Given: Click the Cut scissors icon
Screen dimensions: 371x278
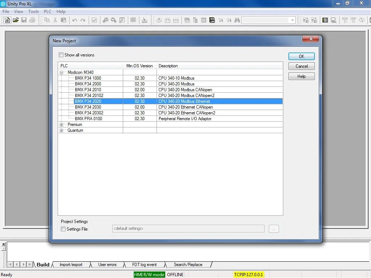Looking at the screenshot, I should [55, 20].
